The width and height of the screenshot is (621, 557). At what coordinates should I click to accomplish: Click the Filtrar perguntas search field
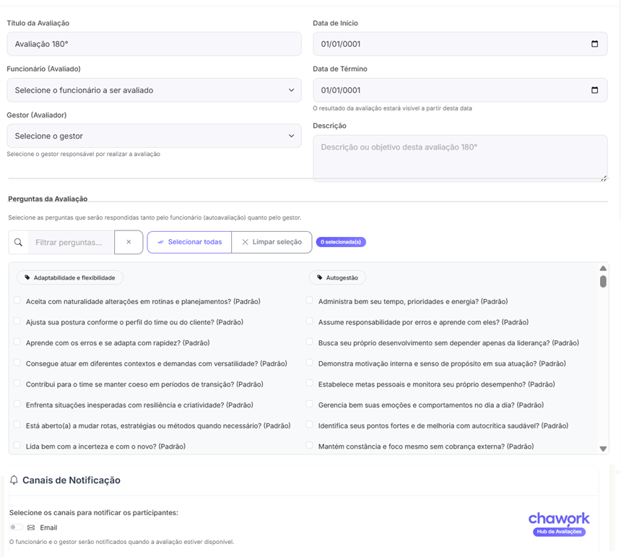(71, 242)
